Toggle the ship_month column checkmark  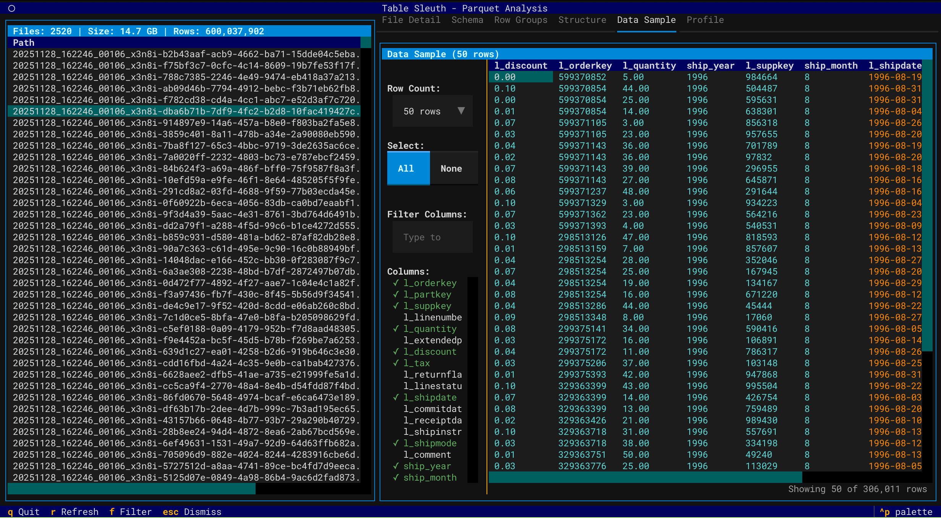430,478
